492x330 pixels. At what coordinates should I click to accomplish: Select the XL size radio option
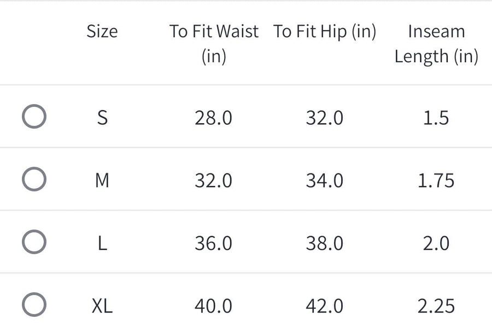34,305
